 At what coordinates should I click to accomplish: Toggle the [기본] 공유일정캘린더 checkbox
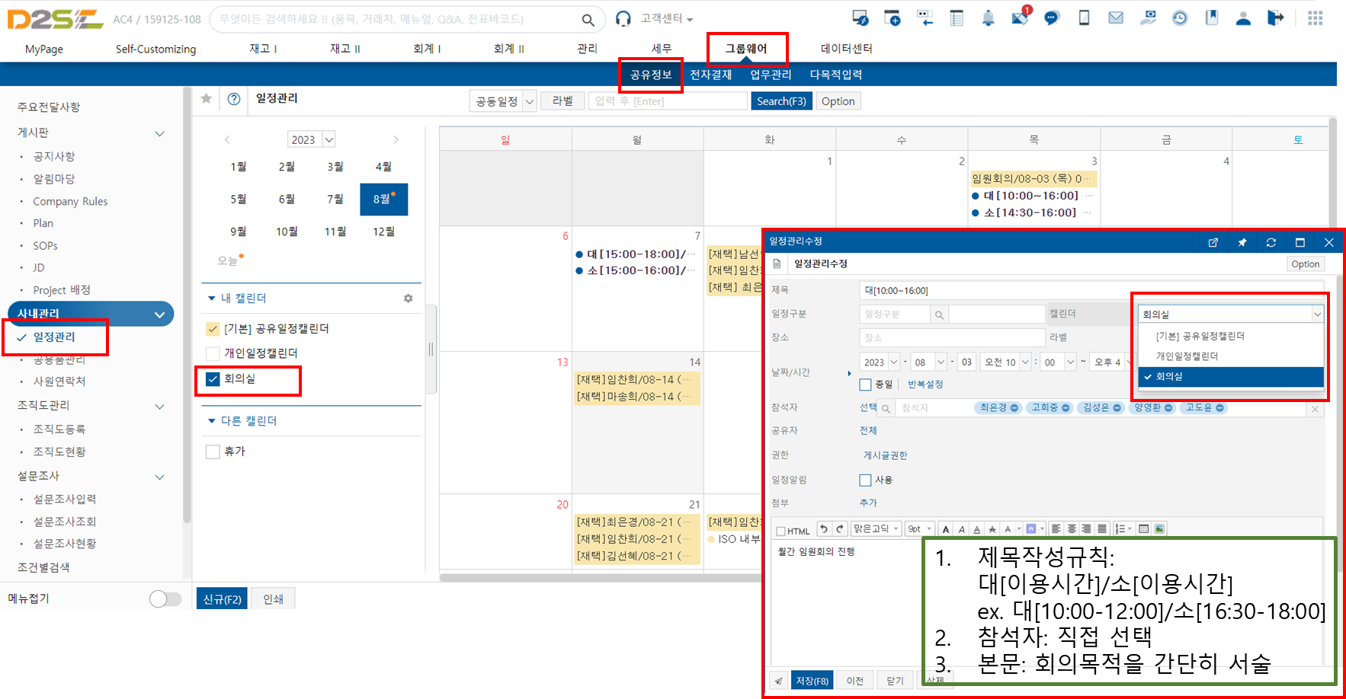pyautogui.click(x=213, y=329)
